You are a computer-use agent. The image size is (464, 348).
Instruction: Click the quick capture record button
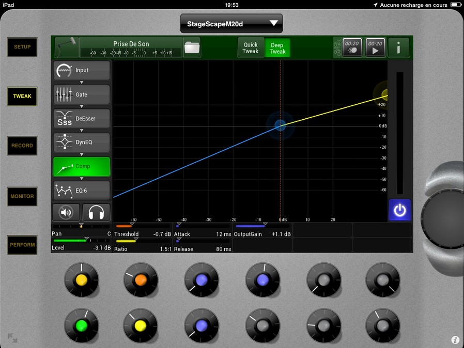tap(352, 48)
